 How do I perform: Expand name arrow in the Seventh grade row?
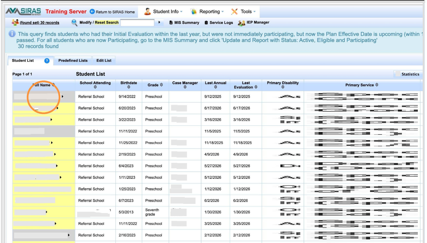(46, 212)
